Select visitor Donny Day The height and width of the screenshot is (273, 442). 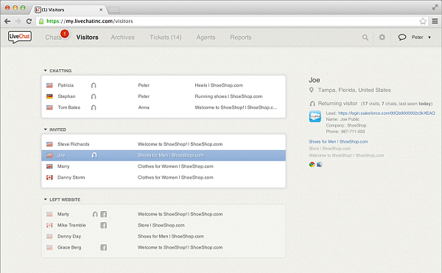click(164, 236)
